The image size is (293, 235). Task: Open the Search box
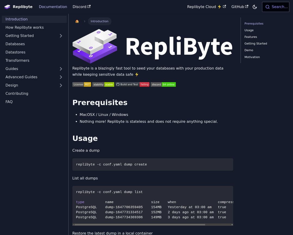point(275,7)
